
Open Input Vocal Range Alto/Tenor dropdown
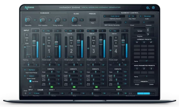(31, 70)
